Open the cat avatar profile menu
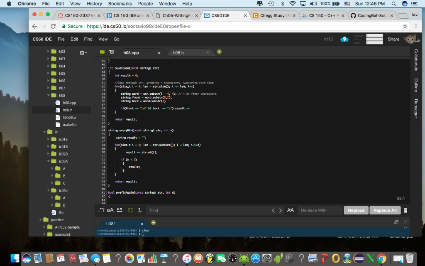425x266 pixels. (x=411, y=39)
